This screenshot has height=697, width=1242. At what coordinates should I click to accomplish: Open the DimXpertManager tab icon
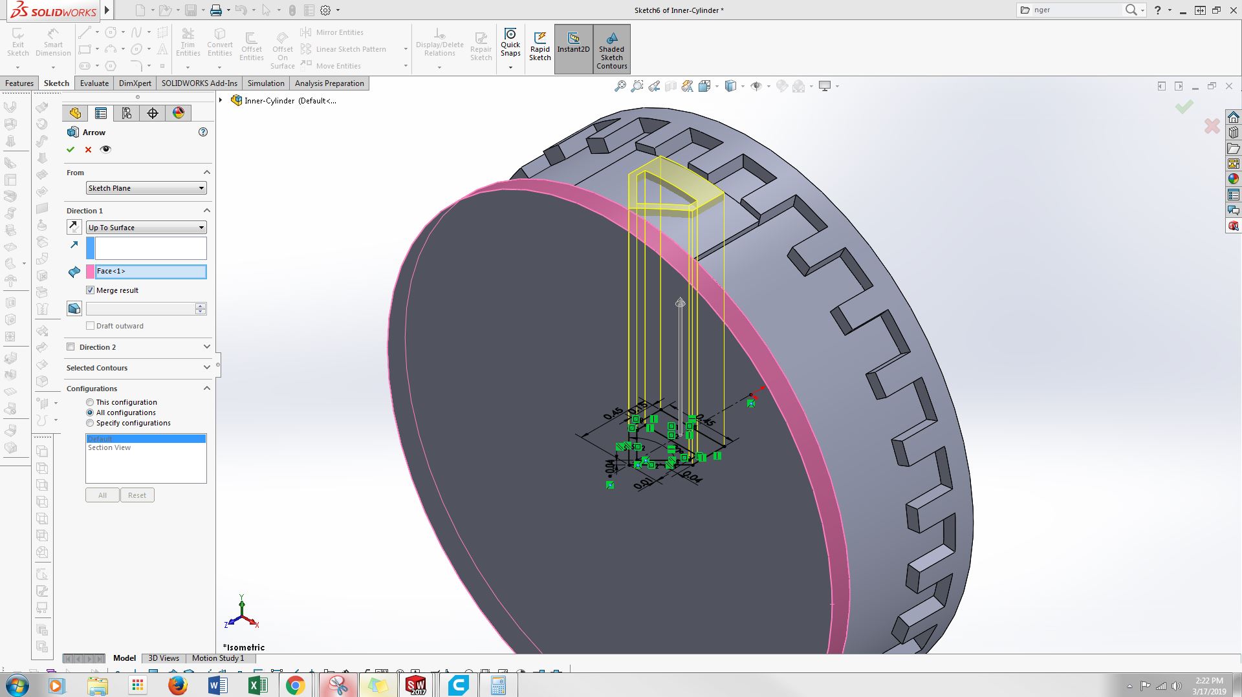click(153, 113)
